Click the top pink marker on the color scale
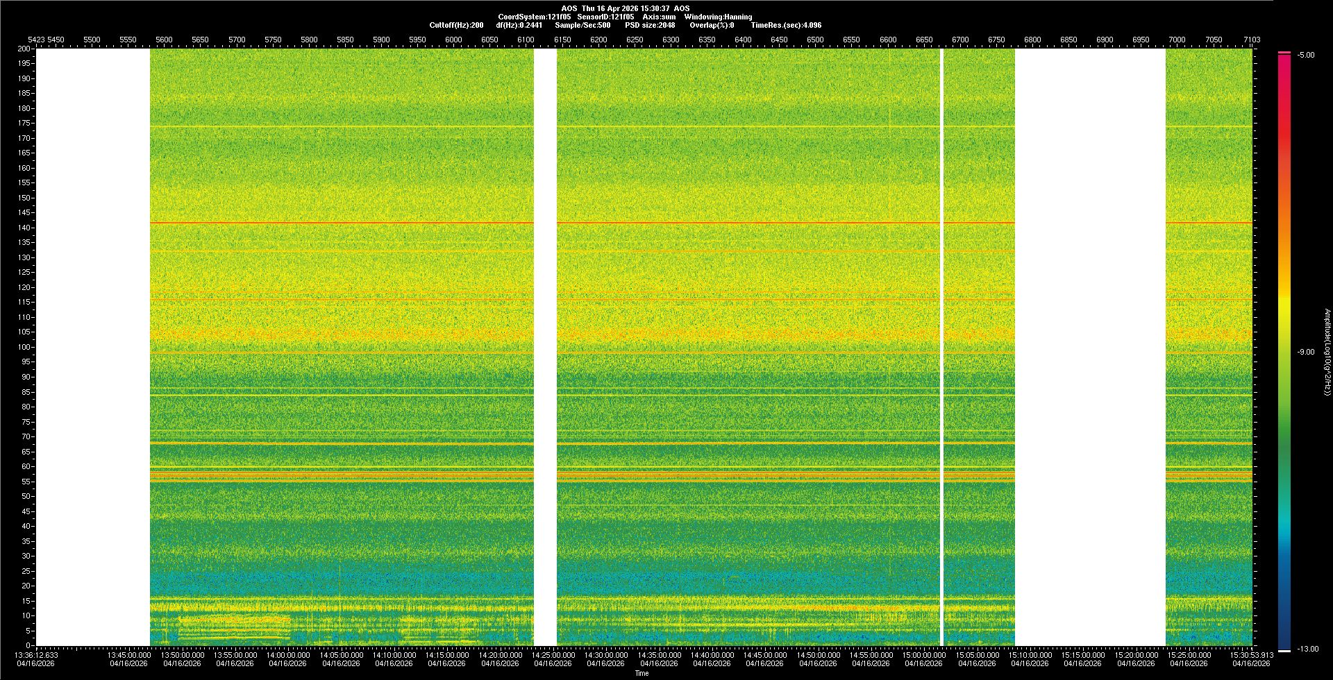1333x680 pixels. 1284,53
